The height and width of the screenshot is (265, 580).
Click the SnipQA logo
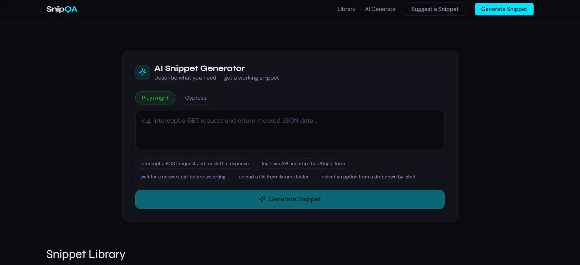pyautogui.click(x=62, y=9)
